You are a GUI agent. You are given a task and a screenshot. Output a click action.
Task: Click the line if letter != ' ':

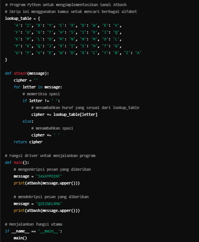point(41,101)
